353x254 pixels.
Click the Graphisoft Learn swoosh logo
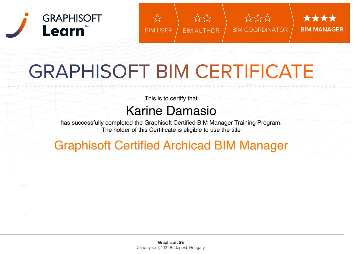[17, 25]
